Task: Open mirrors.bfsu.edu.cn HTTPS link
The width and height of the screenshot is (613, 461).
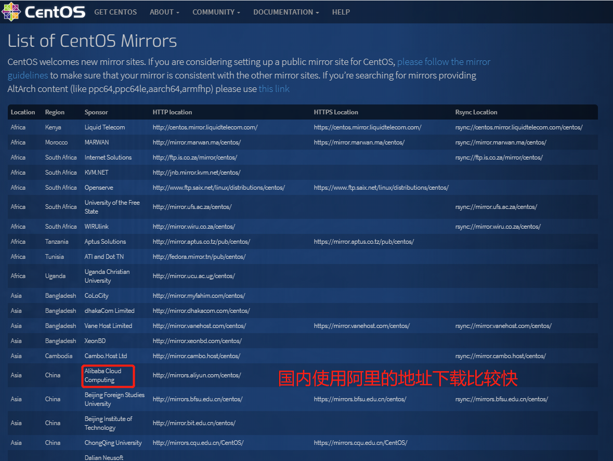Action: click(360, 399)
